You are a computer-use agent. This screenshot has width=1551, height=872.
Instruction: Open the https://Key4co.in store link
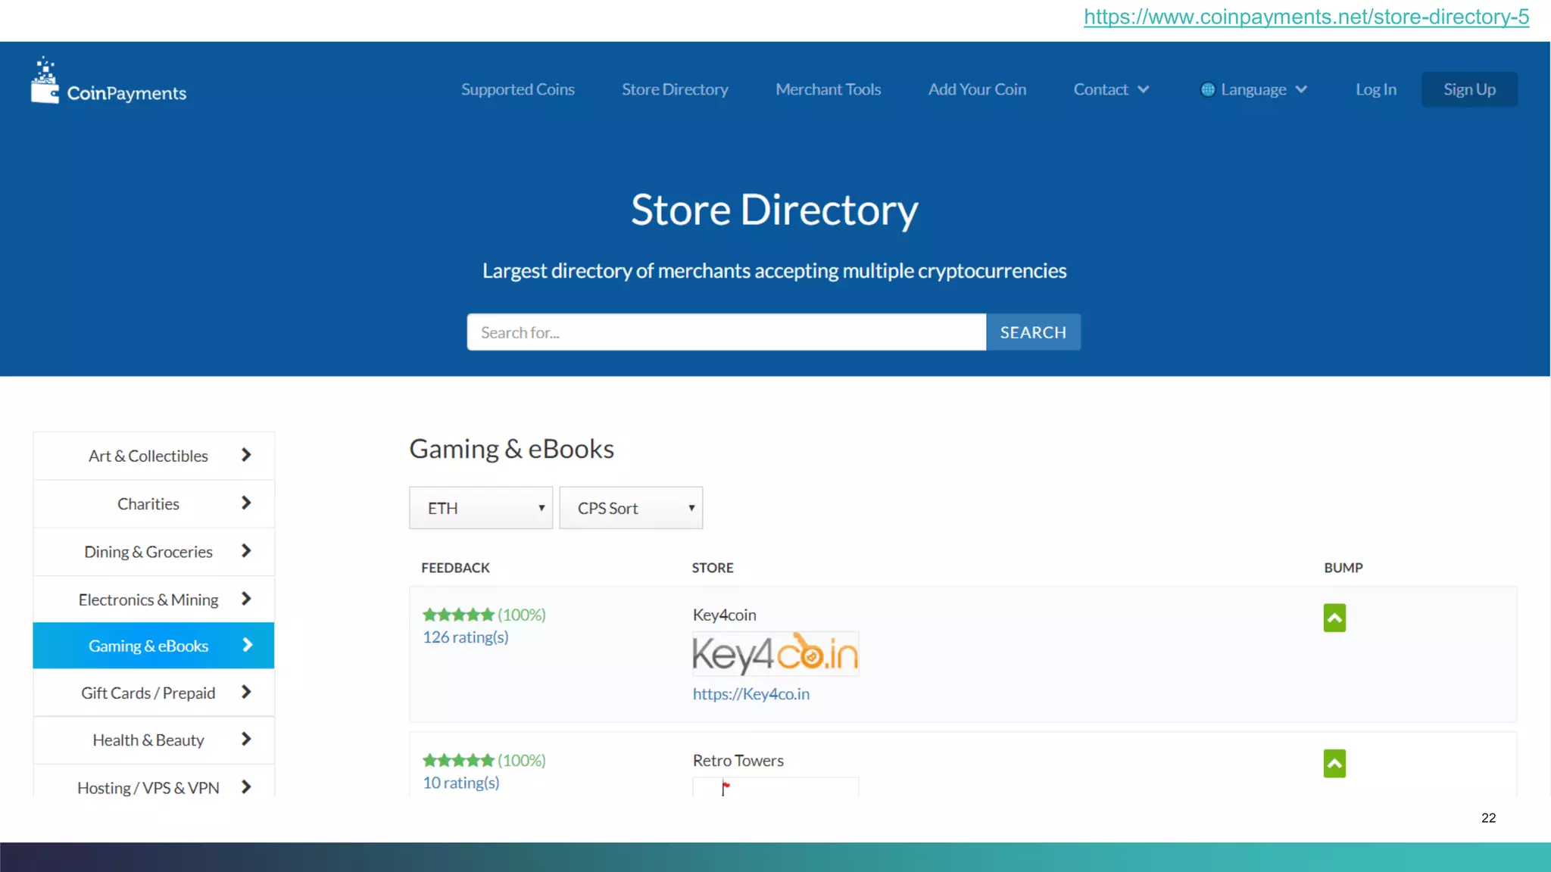pyautogui.click(x=751, y=694)
